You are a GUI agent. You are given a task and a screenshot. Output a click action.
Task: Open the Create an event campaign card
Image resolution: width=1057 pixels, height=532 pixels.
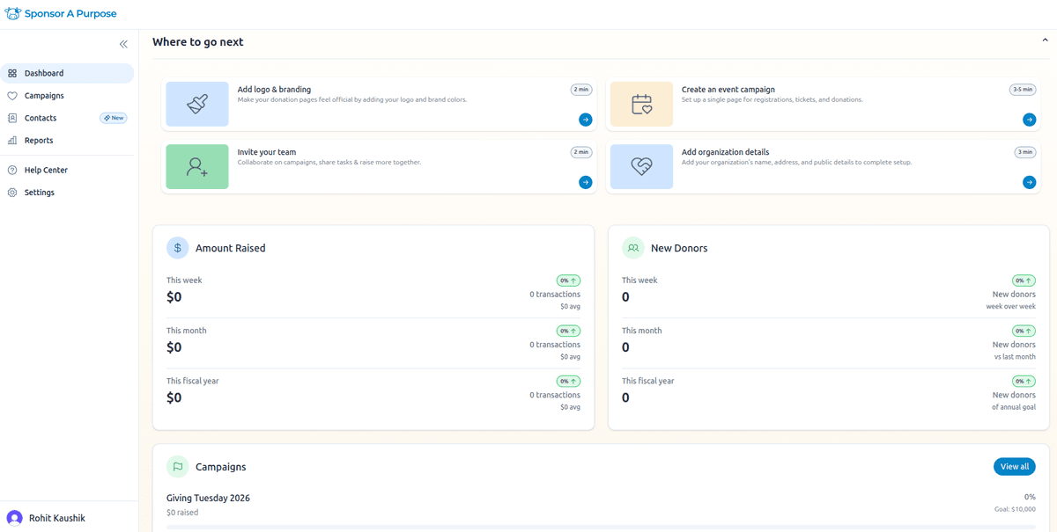click(825, 104)
